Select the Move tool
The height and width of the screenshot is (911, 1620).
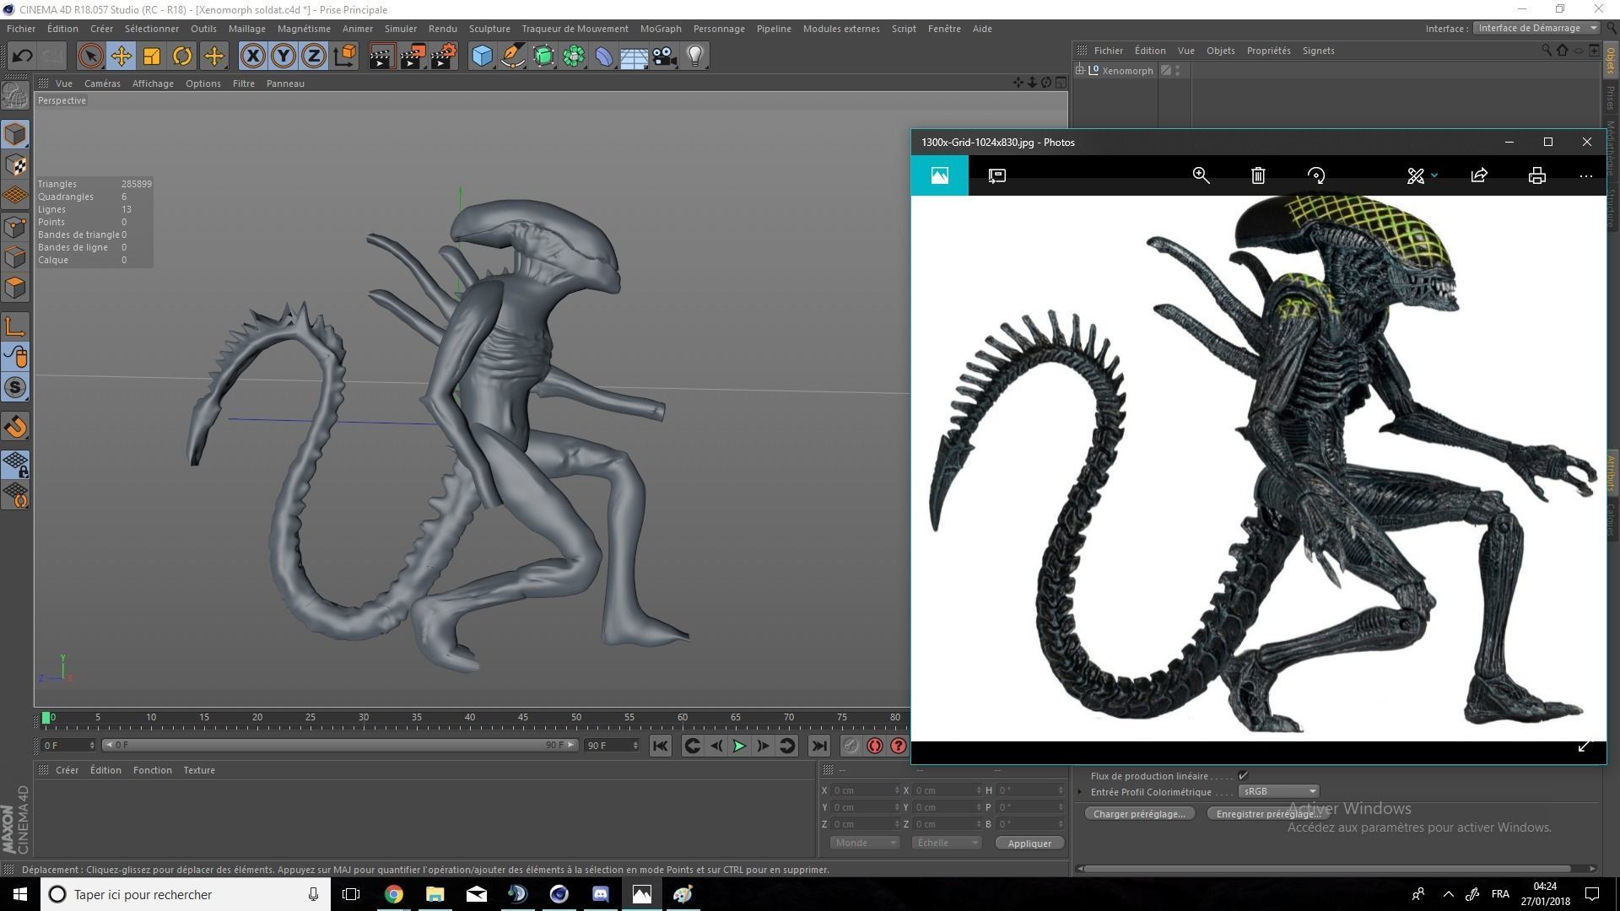coord(121,57)
